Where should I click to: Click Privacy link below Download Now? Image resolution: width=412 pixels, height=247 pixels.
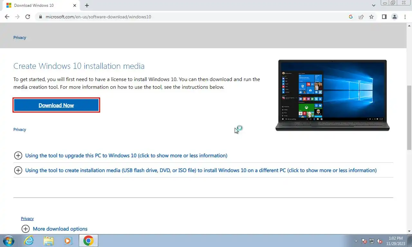pos(20,130)
